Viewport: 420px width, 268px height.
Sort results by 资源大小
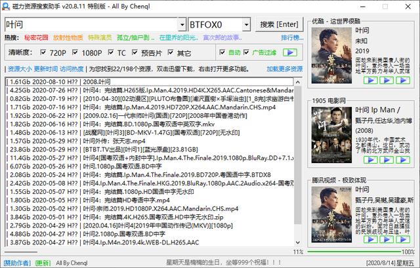point(19,69)
